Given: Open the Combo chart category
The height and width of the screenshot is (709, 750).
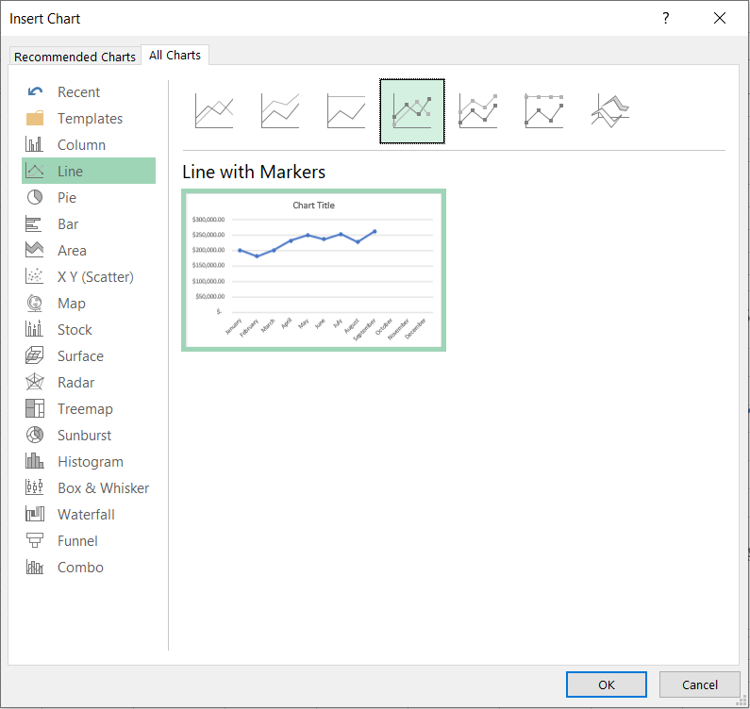Looking at the screenshot, I should [80, 568].
